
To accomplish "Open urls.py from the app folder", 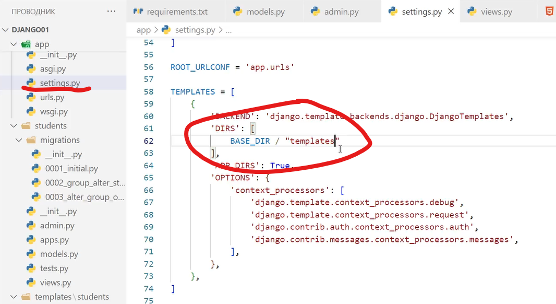I will point(52,97).
